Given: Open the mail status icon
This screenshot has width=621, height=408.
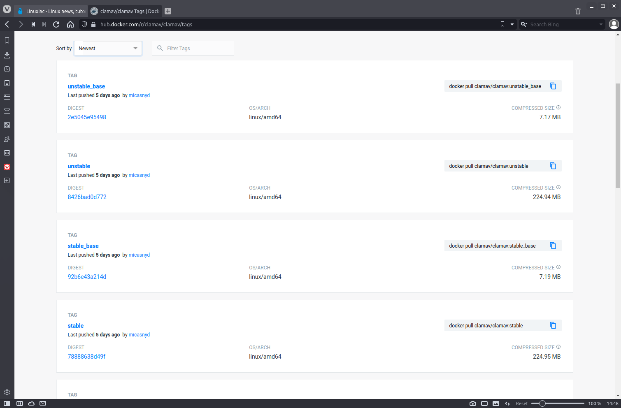Looking at the screenshot, I should pos(43,403).
